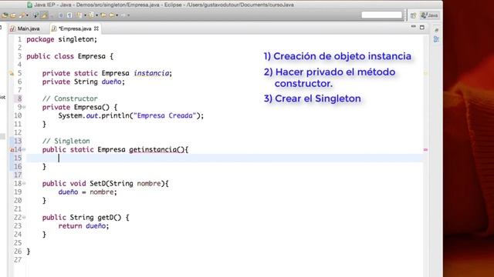Click the 'getinstancia()' method name
This screenshot has width=494, height=277.
(157, 149)
